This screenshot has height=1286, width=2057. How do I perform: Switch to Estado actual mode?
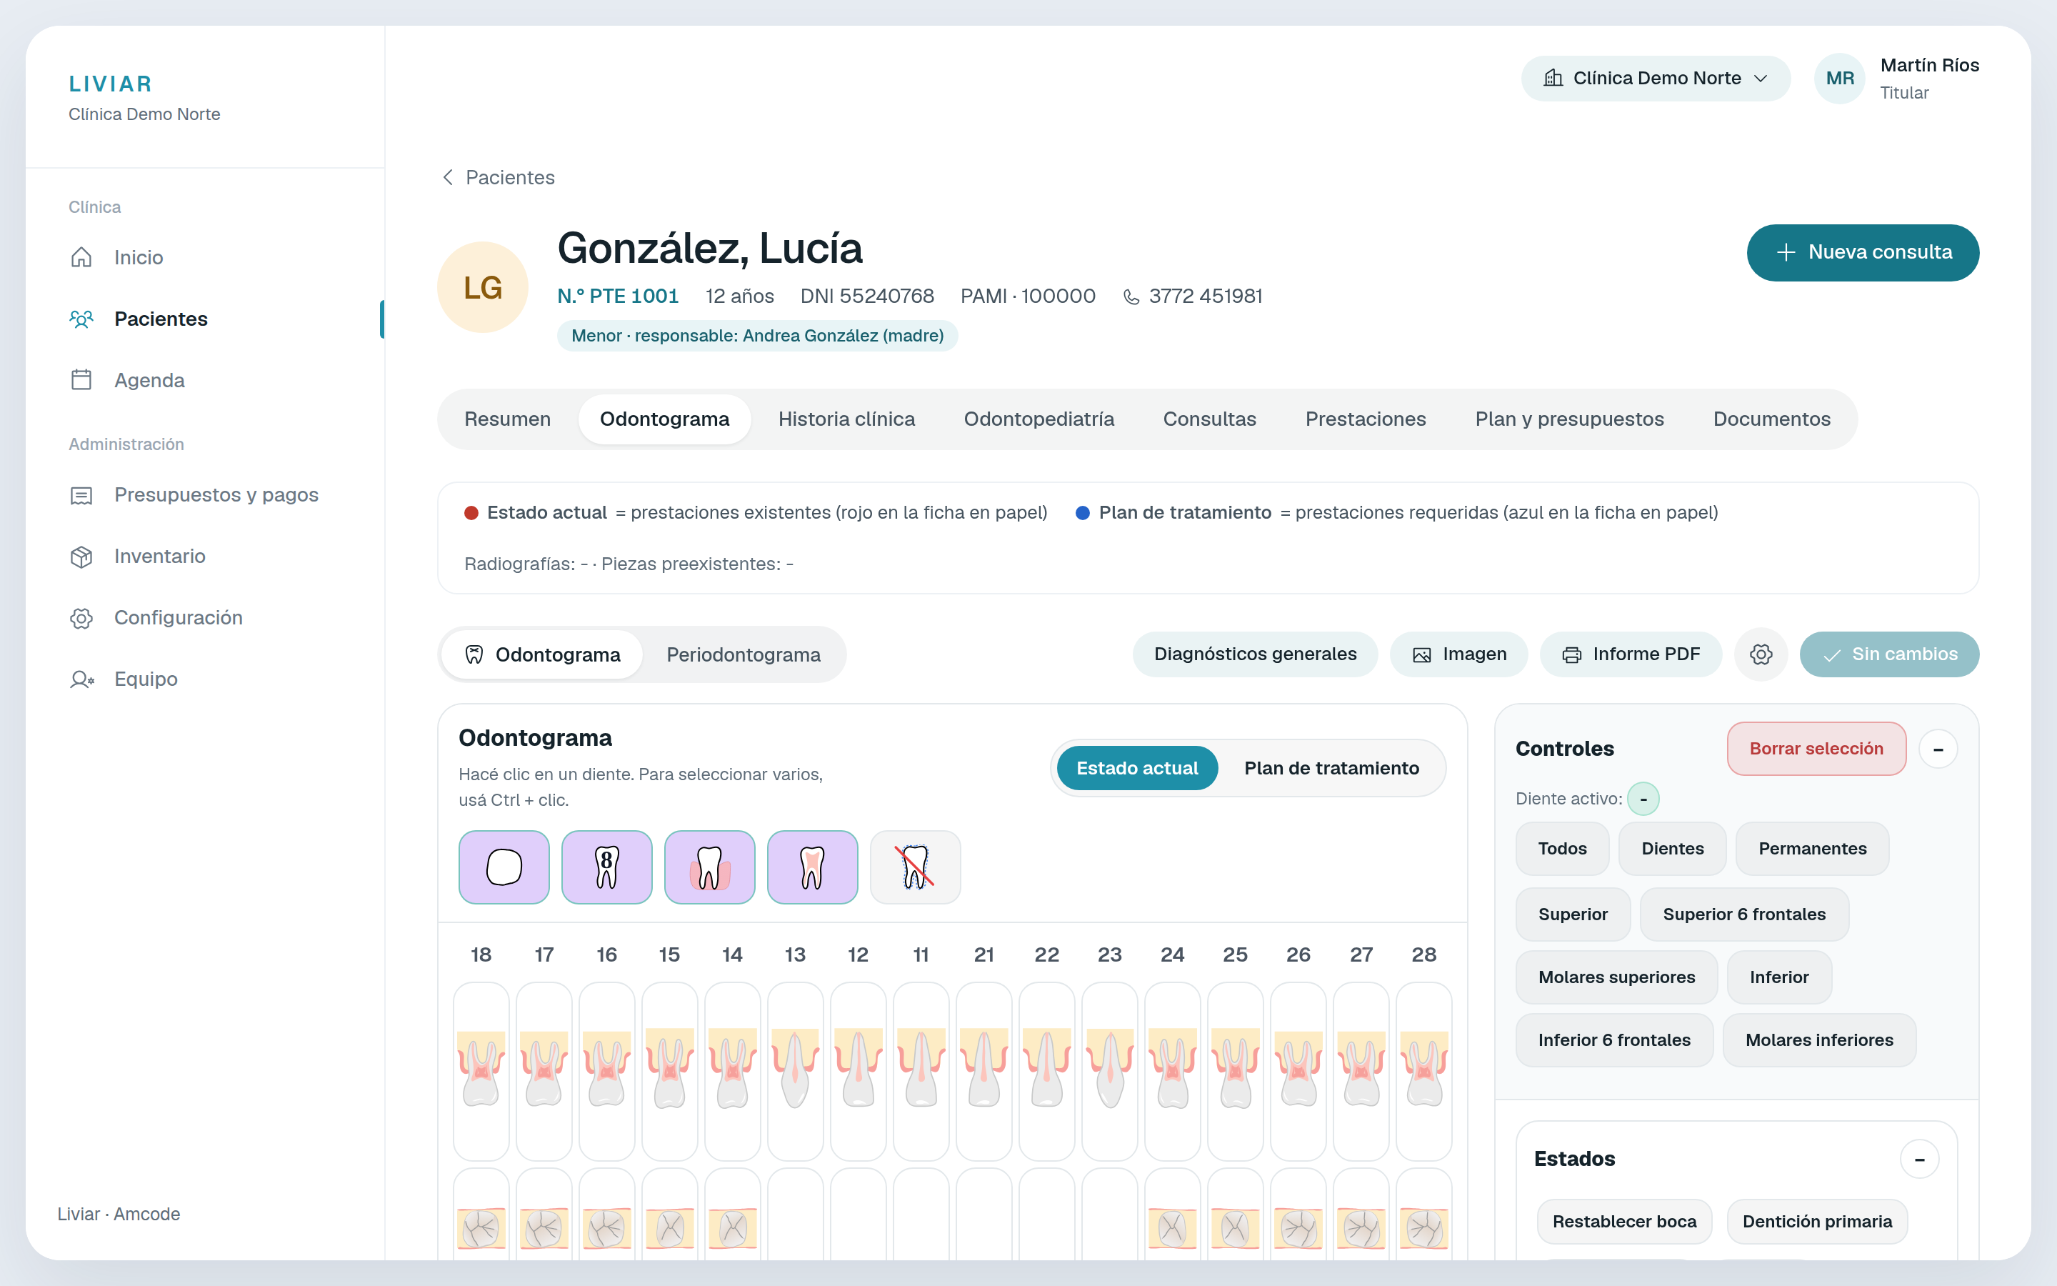click(x=1137, y=768)
